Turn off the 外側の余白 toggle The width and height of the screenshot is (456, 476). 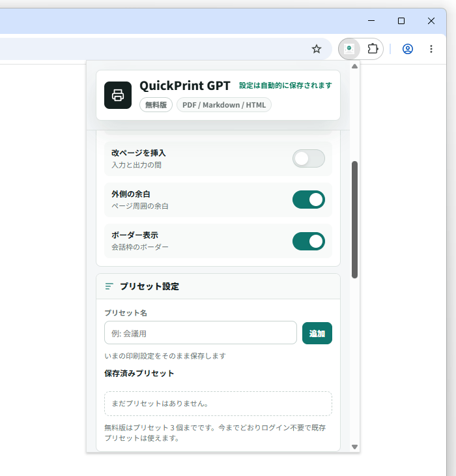click(x=309, y=200)
